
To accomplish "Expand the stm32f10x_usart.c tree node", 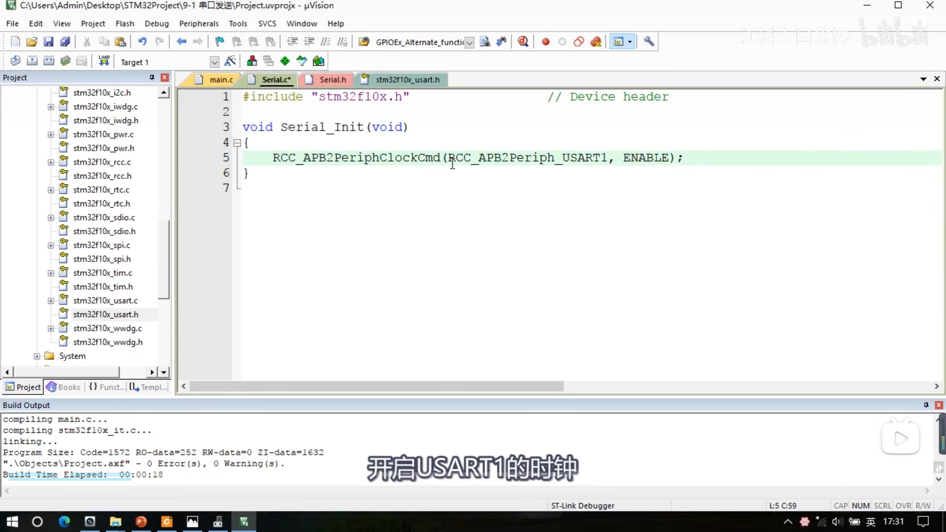I will point(51,301).
